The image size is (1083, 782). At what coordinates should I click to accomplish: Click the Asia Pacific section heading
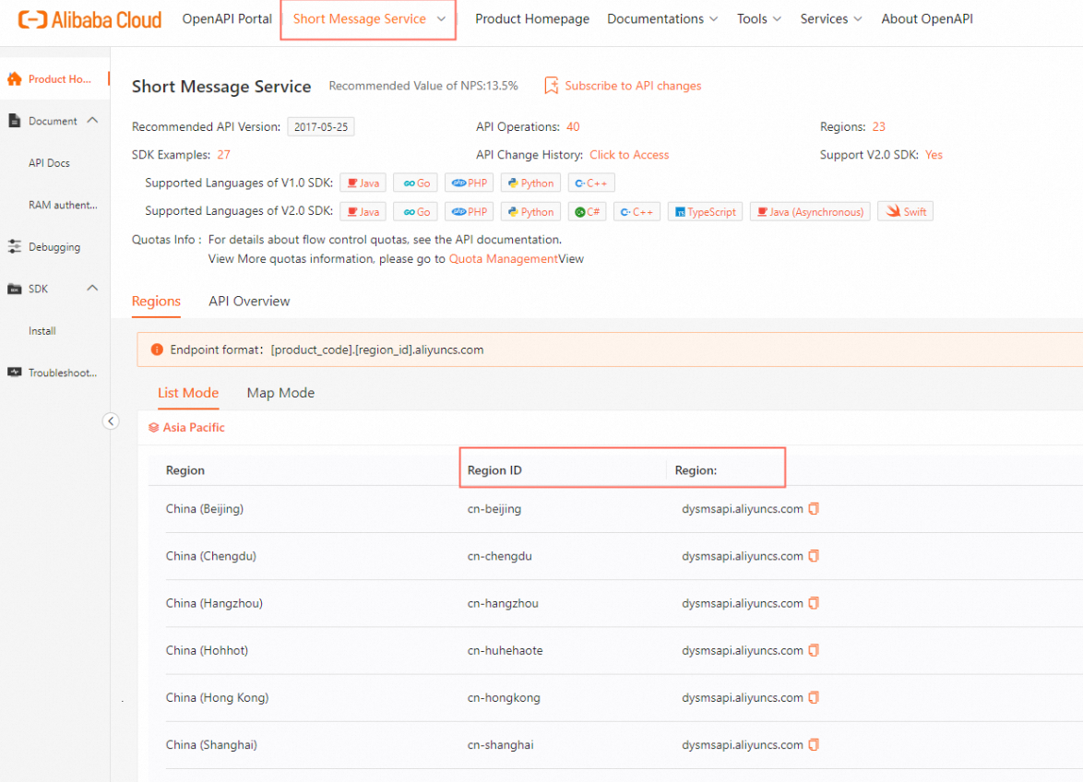(x=194, y=427)
